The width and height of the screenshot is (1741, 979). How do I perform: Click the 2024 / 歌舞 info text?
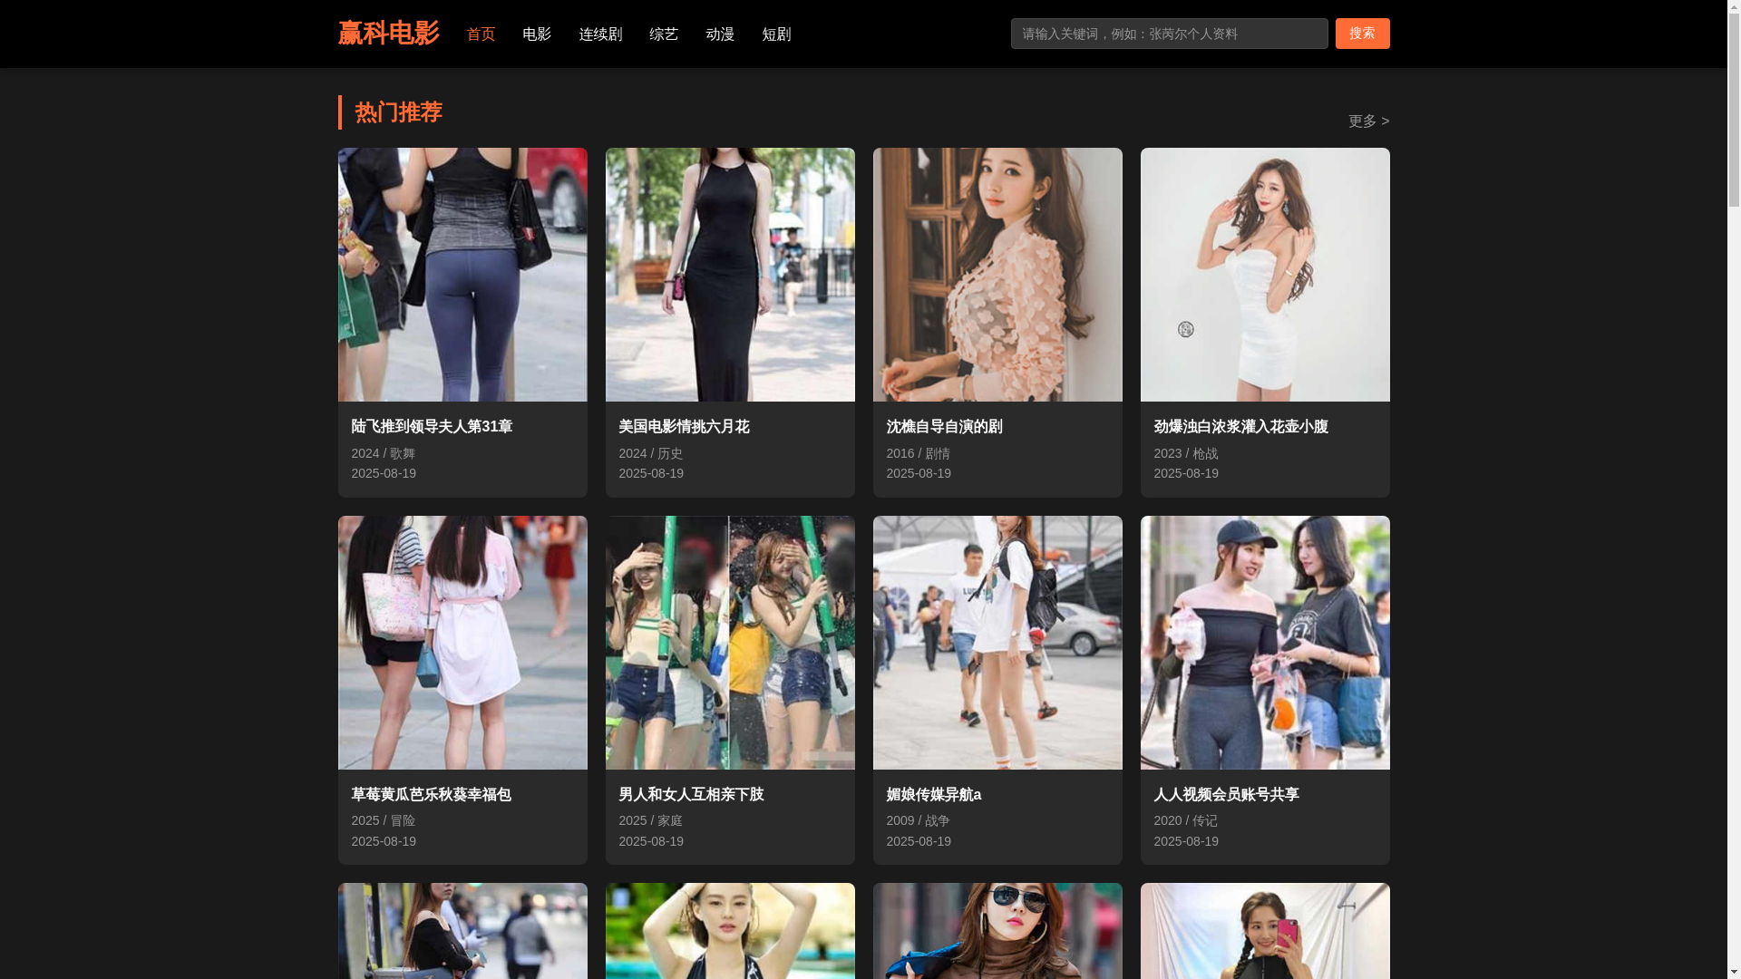(384, 453)
